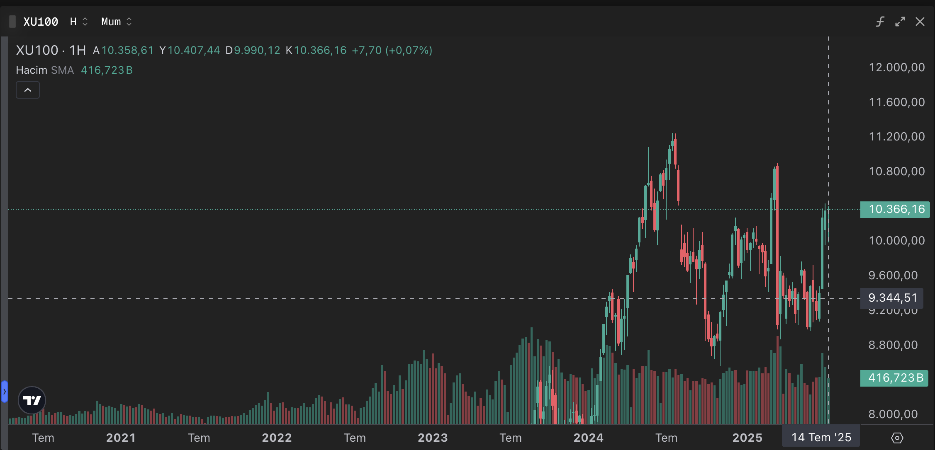The width and height of the screenshot is (935, 450).
Task: Click the 416,723B volume label
Action: click(894, 378)
